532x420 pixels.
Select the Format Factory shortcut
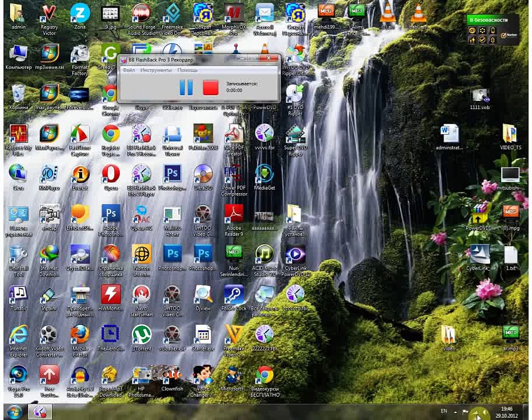pyautogui.click(x=80, y=61)
